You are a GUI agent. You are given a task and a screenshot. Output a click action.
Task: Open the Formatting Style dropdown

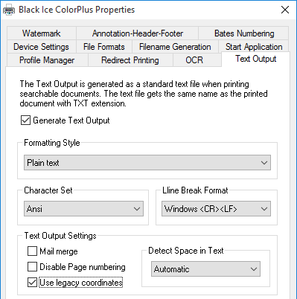point(147,163)
